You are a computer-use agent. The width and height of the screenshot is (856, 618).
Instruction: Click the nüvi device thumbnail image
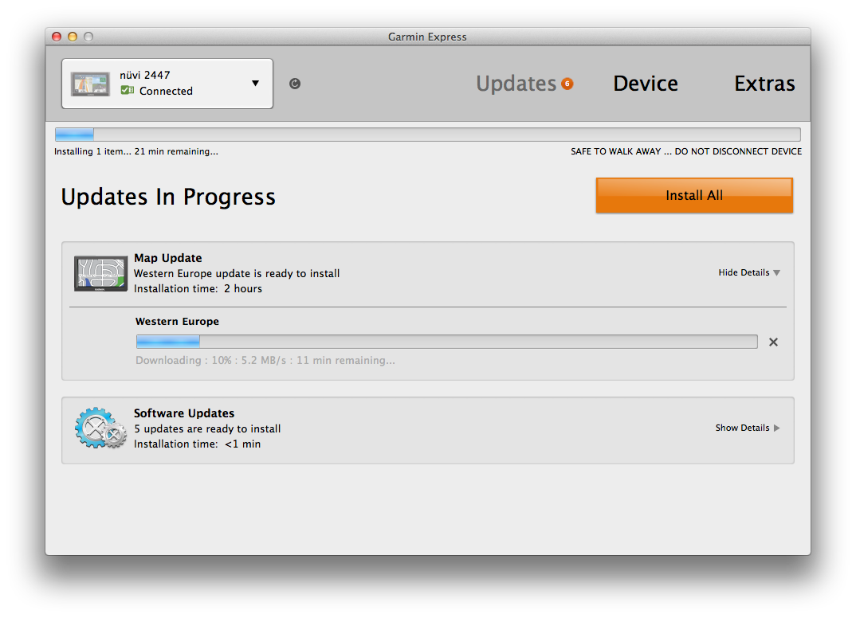pyautogui.click(x=91, y=84)
